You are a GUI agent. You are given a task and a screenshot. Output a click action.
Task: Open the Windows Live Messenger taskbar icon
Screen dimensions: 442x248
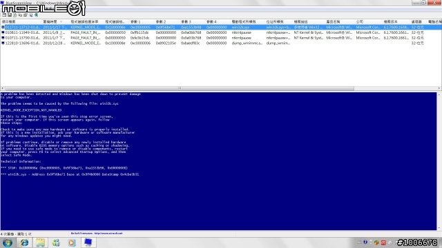[56, 242]
